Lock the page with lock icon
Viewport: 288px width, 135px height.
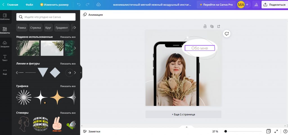tap(205, 26)
